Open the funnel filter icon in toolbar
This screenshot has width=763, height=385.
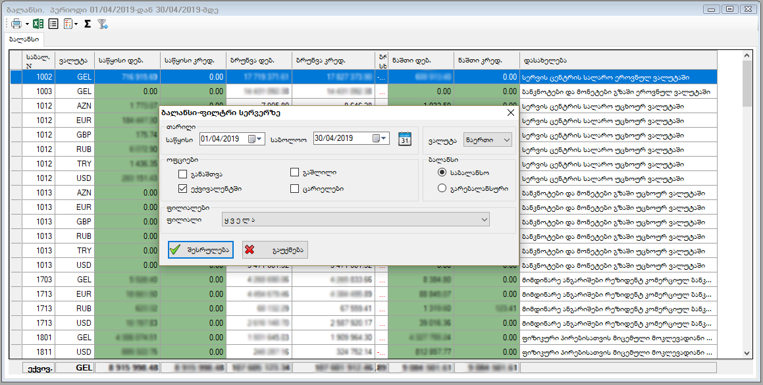click(102, 24)
